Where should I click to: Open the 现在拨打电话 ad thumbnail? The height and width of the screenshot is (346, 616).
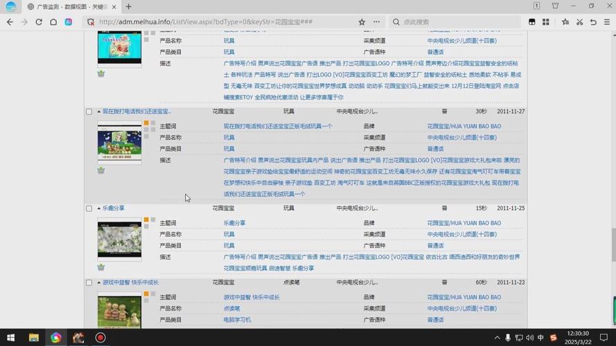[119, 143]
